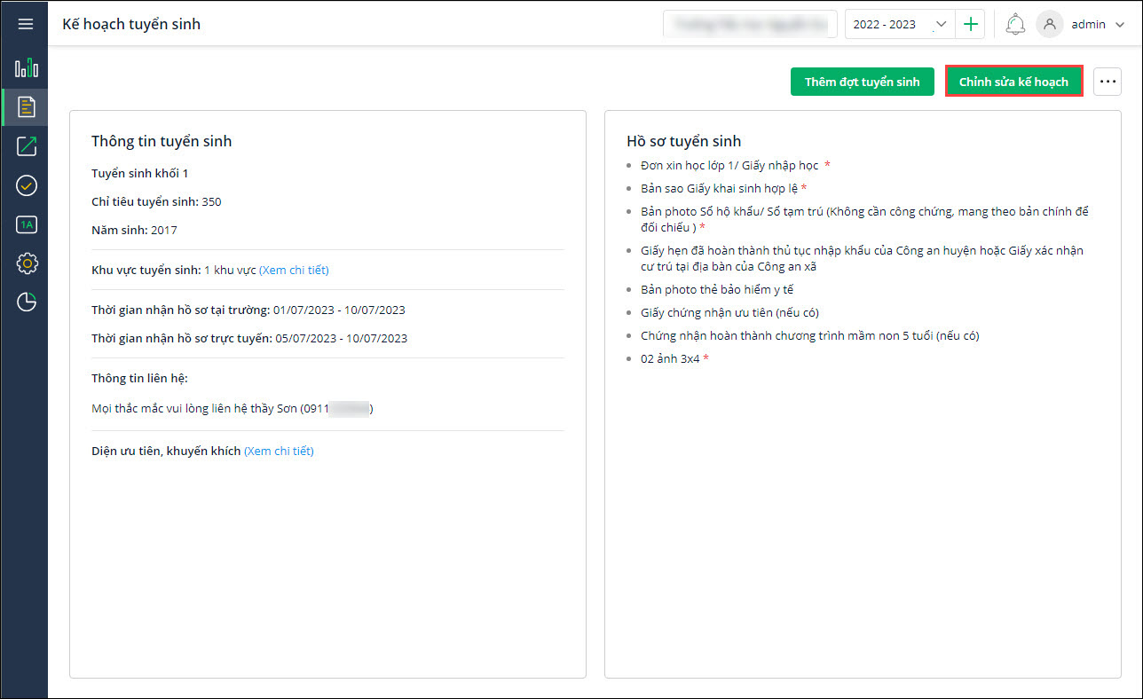Click the 1A class sidebar icon

pyautogui.click(x=26, y=224)
